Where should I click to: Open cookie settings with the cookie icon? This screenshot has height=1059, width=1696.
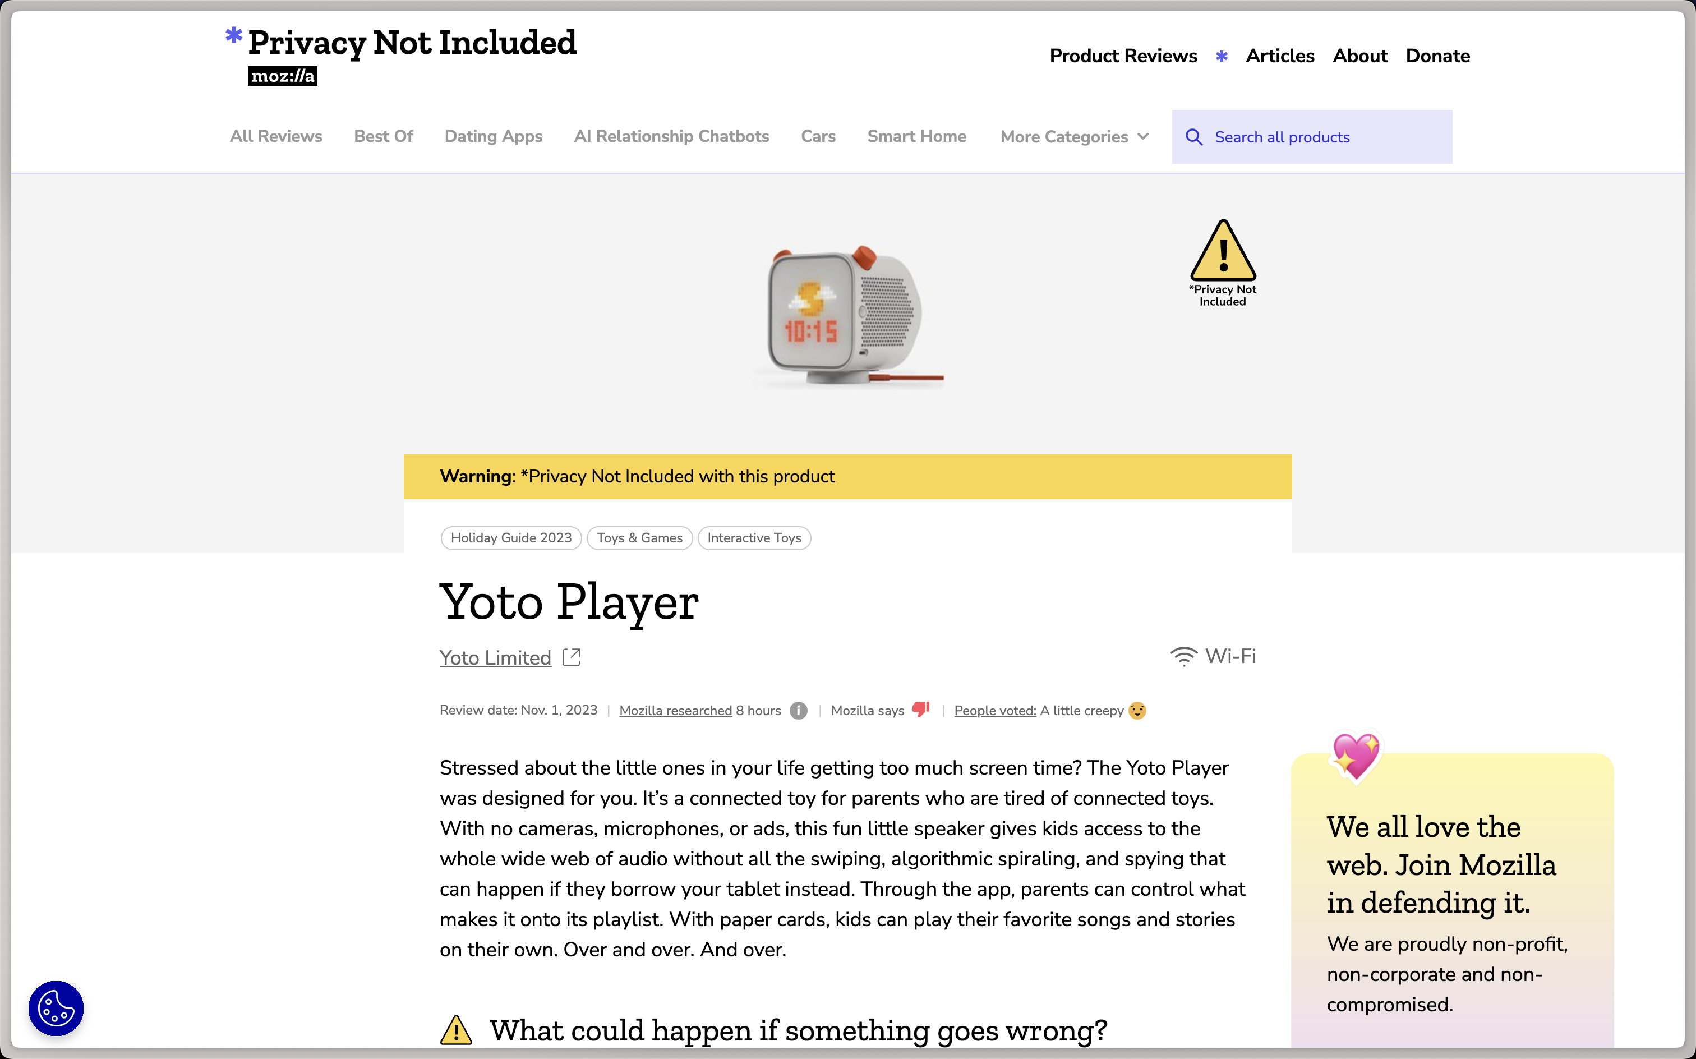click(56, 1009)
